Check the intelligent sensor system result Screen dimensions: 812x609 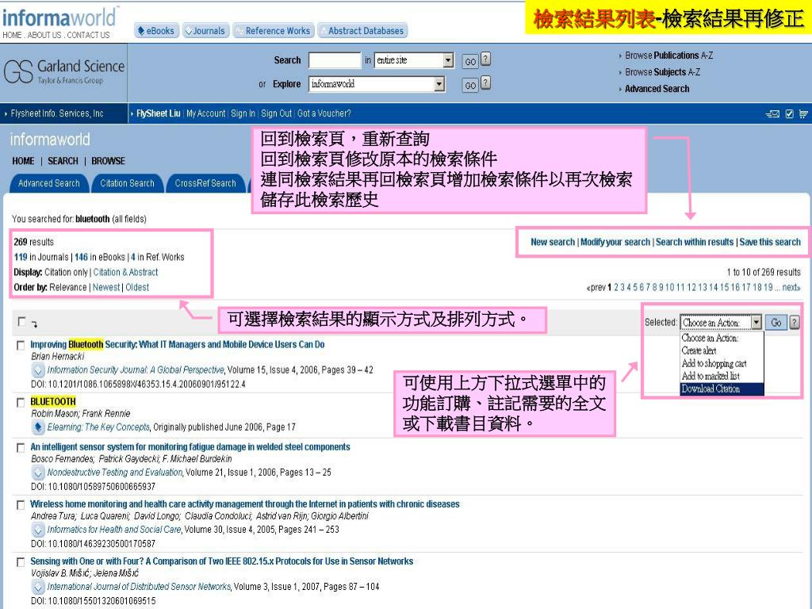tap(20, 448)
